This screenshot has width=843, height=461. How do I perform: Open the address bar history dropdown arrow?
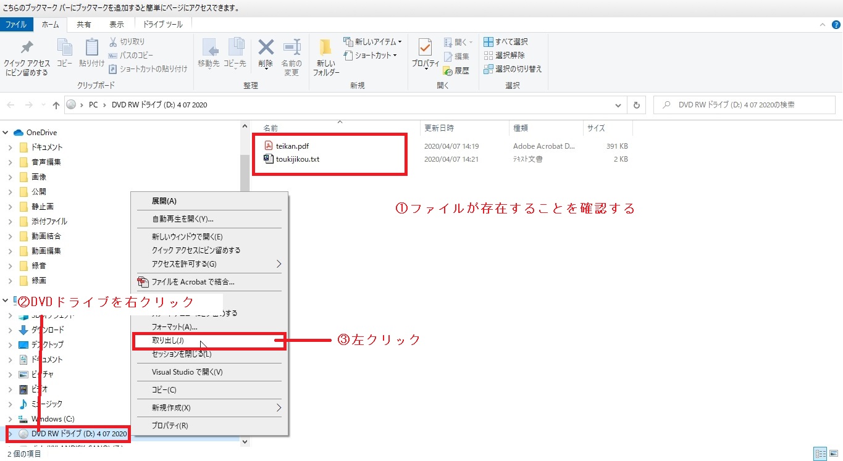pos(618,105)
